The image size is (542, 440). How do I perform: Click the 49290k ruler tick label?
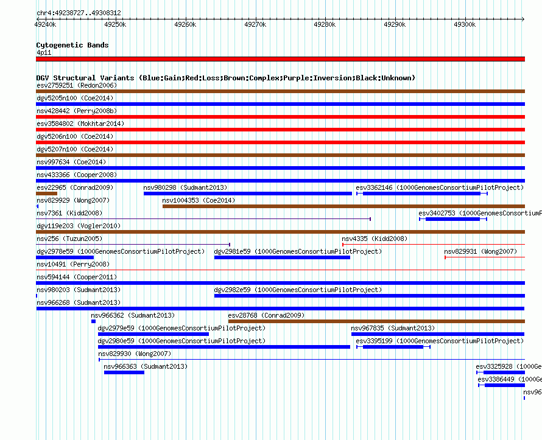click(395, 24)
